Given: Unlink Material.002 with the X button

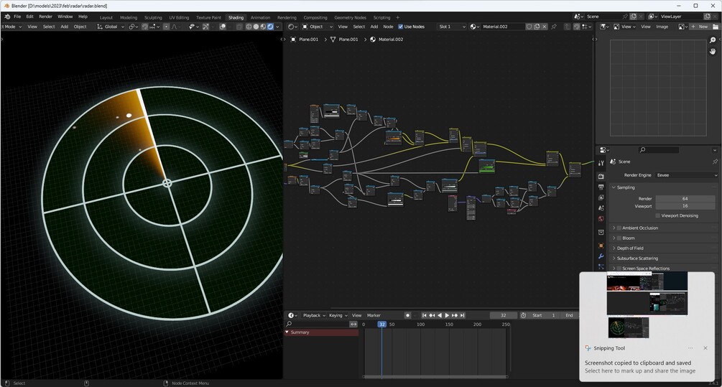Looking at the screenshot, I should [x=545, y=27].
